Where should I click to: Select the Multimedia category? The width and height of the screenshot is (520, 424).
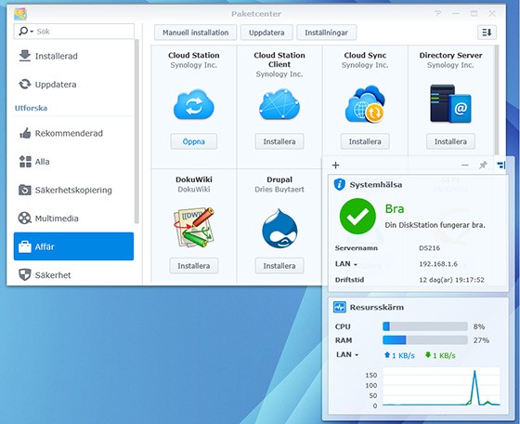73,219
